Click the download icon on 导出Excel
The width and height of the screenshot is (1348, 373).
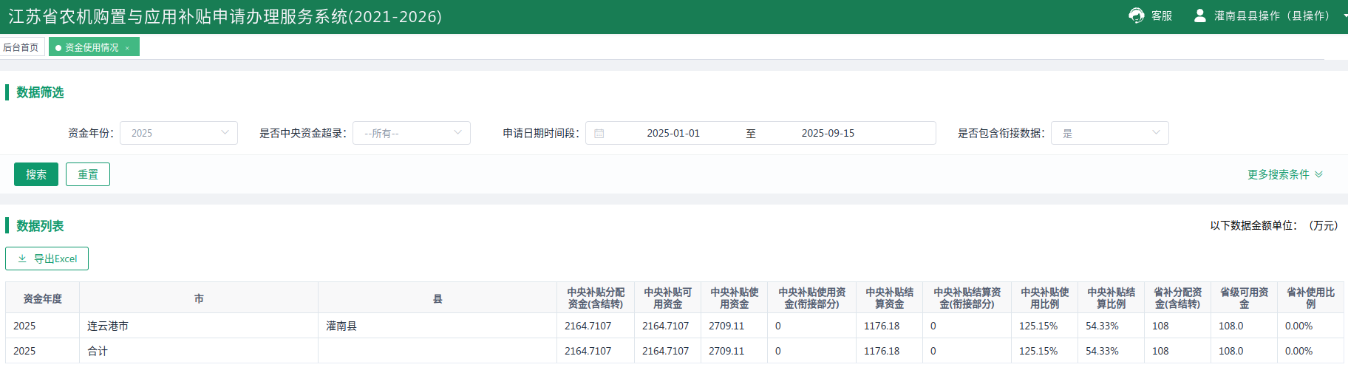[x=22, y=259]
